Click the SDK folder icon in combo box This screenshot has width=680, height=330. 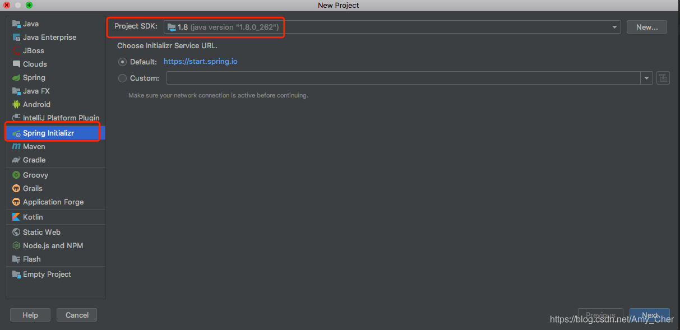172,27
